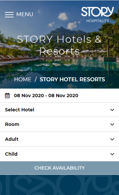
Task: Open the Room dropdown
Action: point(59,124)
